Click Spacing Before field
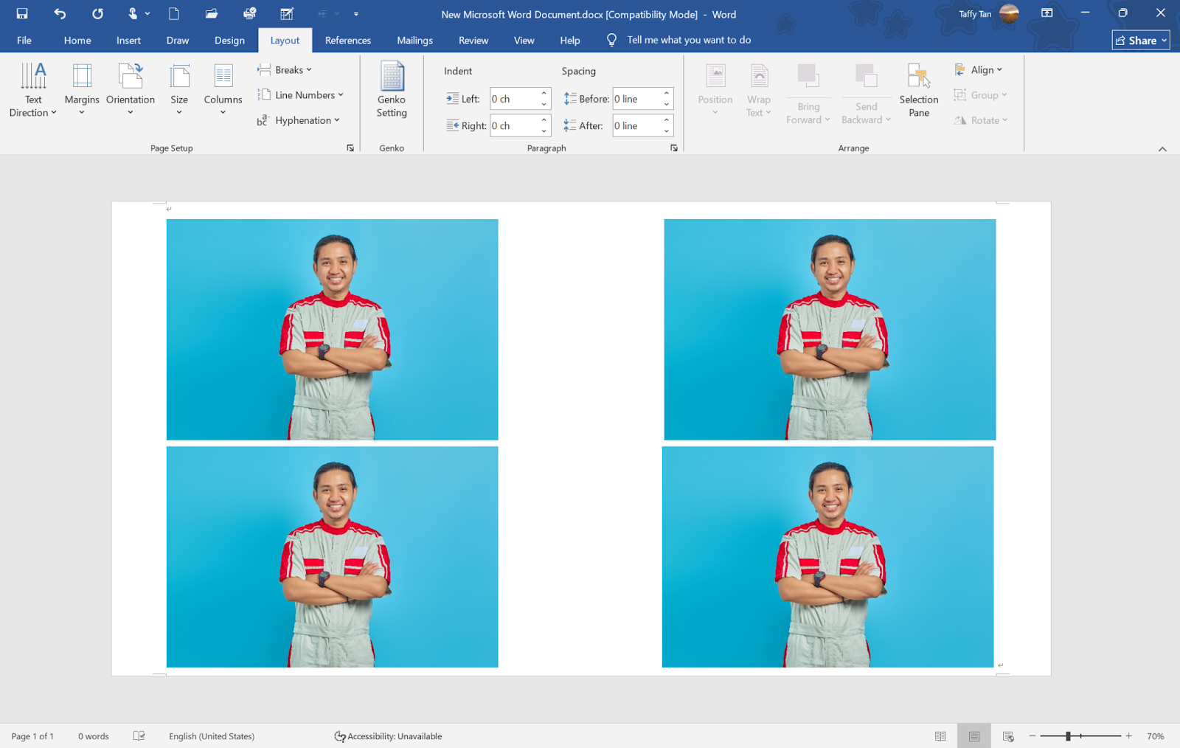Screen dimensions: 1180x748 tap(636, 99)
